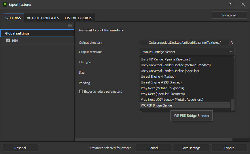Click the Export shaders parameters label
250x154 pixels.
[103, 92]
